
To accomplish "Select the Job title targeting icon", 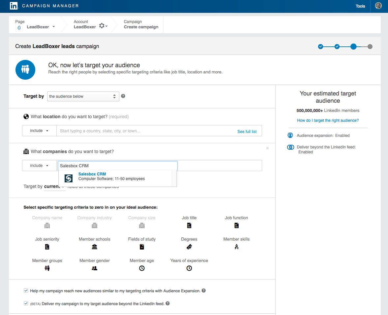I will (x=189, y=225).
